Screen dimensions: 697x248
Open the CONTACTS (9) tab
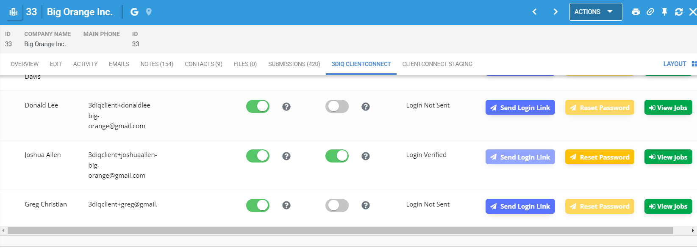click(x=203, y=64)
